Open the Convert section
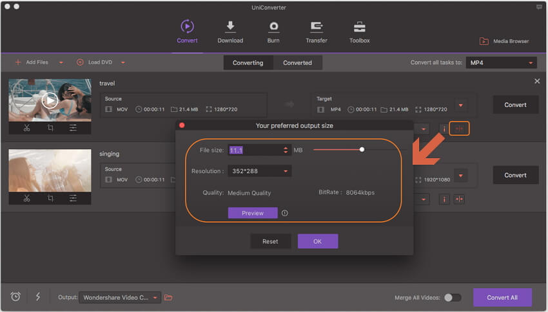Viewport: 548px width, 312px height. click(187, 32)
